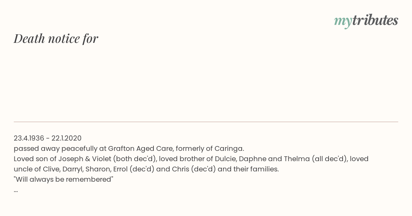Click the "Death notice for" heading
This screenshot has height=216, width=412.
click(x=56, y=38)
